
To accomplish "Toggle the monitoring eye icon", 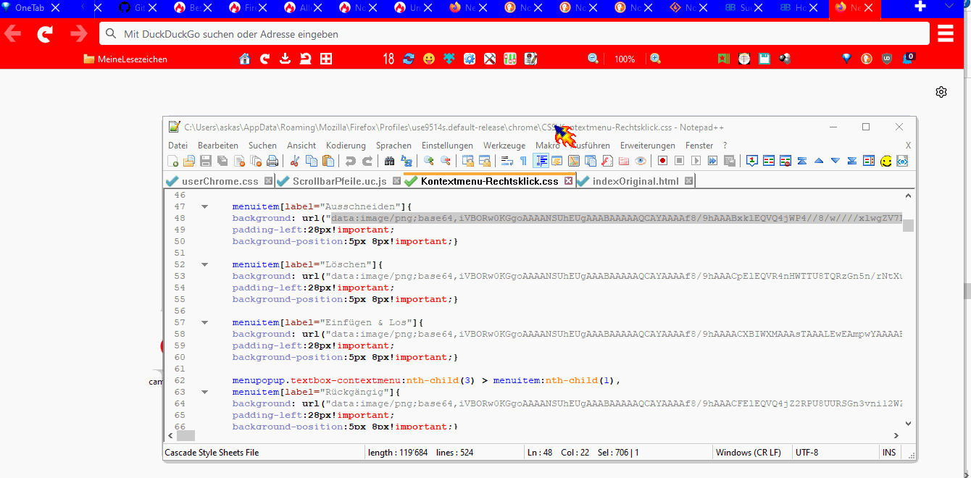I will [x=640, y=161].
